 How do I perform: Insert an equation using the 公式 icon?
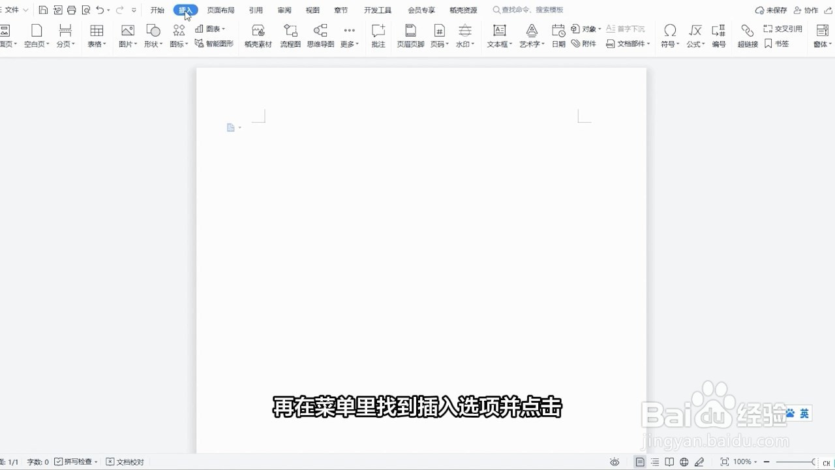pyautogui.click(x=694, y=36)
